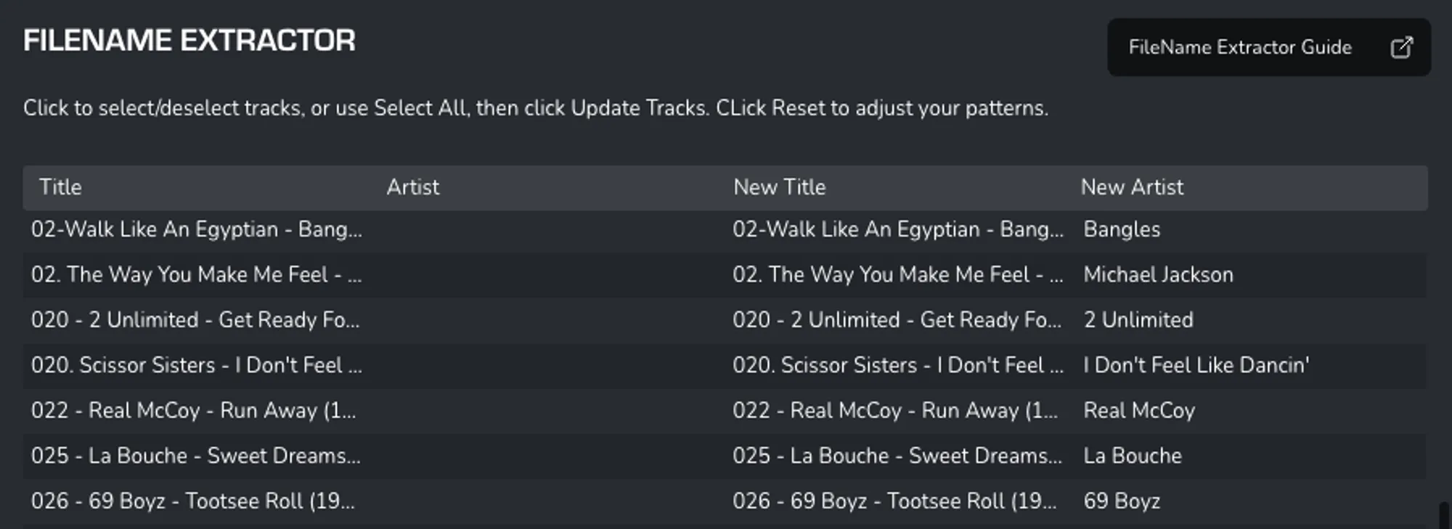The height and width of the screenshot is (529, 1452).
Task: Select the 022 - Real McCoy row
Action: tap(725, 411)
